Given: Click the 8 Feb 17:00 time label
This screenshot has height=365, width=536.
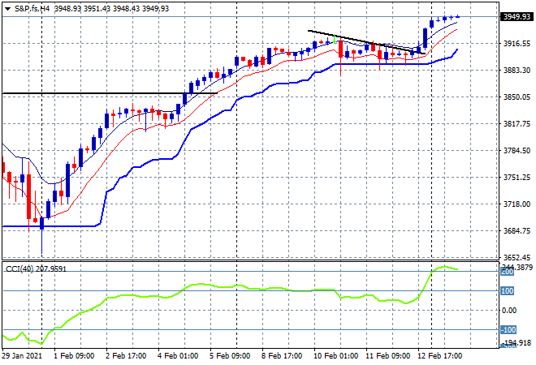Looking at the screenshot, I should 283,356.
